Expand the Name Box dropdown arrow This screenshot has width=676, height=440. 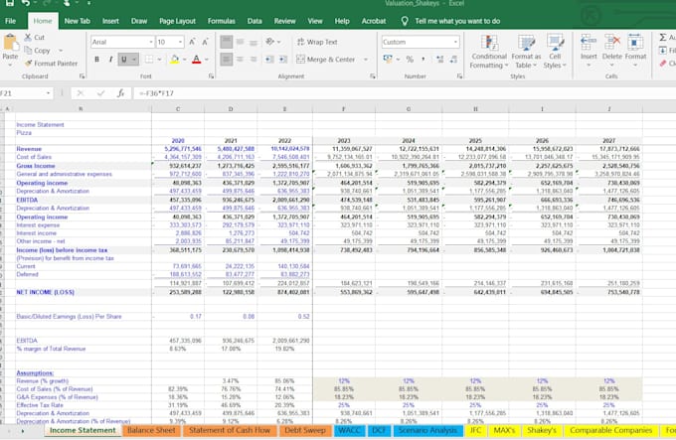(x=48, y=93)
